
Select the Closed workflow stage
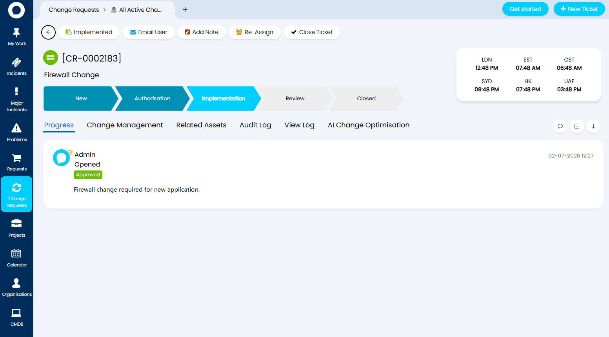tap(366, 98)
